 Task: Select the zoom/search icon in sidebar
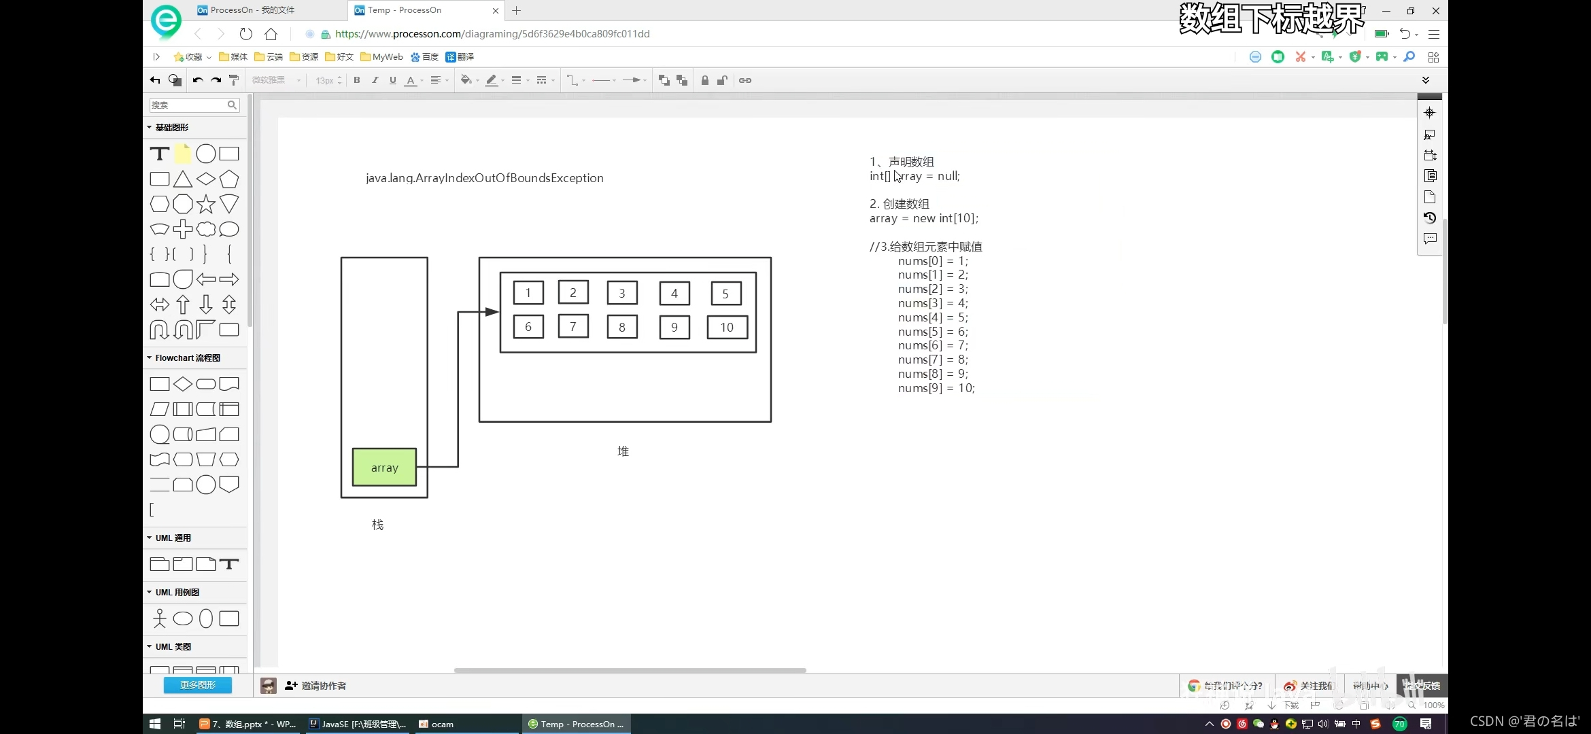(231, 105)
